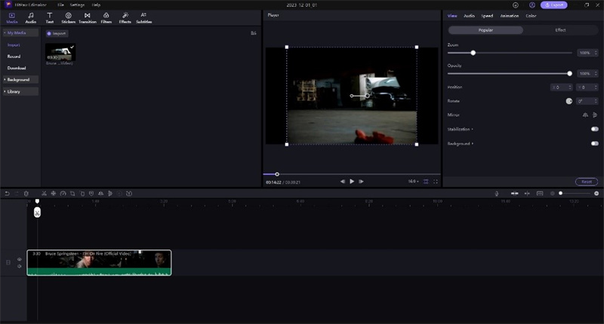Adjust the Zoom percentage stepper
604x324 pixels.
(596, 53)
